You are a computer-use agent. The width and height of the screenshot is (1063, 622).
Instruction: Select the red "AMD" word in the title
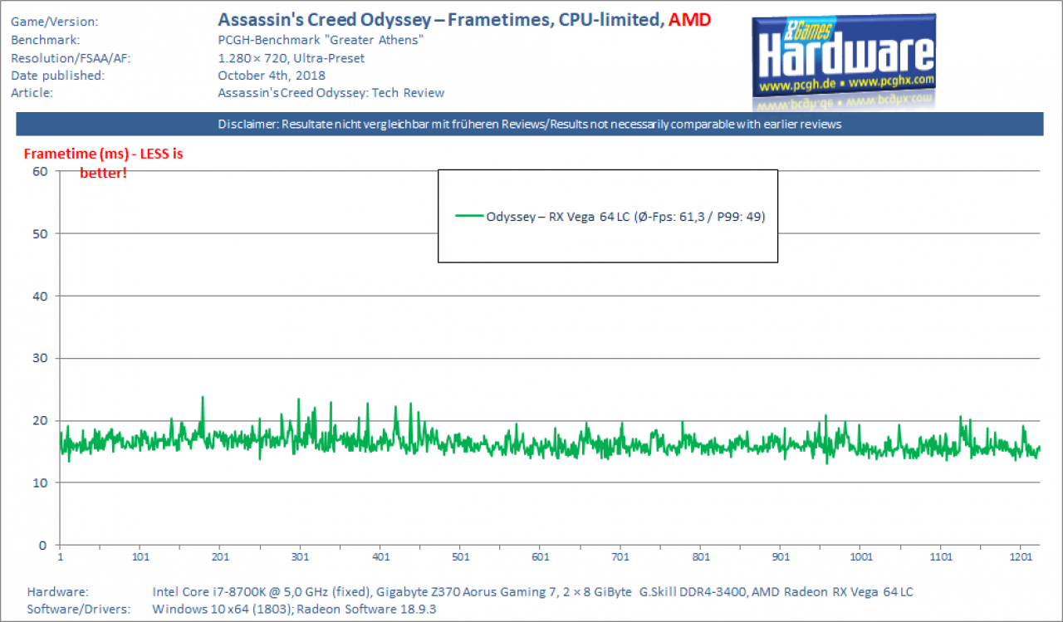tap(690, 20)
